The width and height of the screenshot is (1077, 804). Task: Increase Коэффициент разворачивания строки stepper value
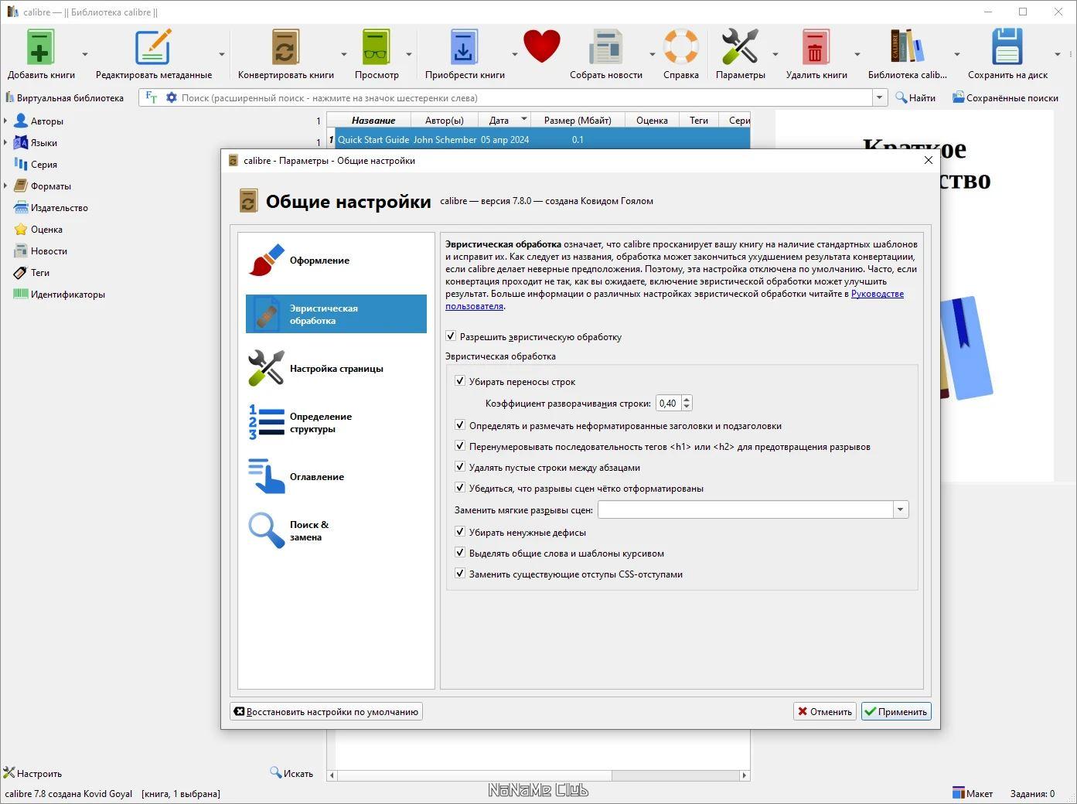click(687, 400)
